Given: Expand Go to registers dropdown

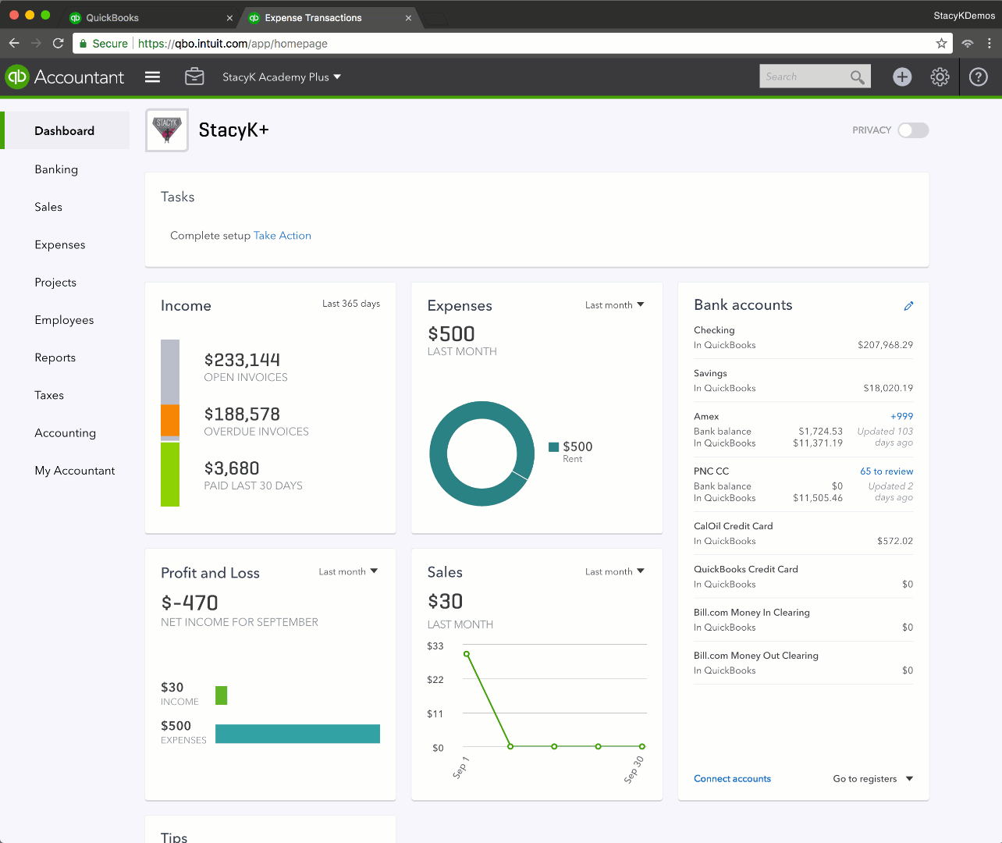Looking at the screenshot, I should [872, 779].
